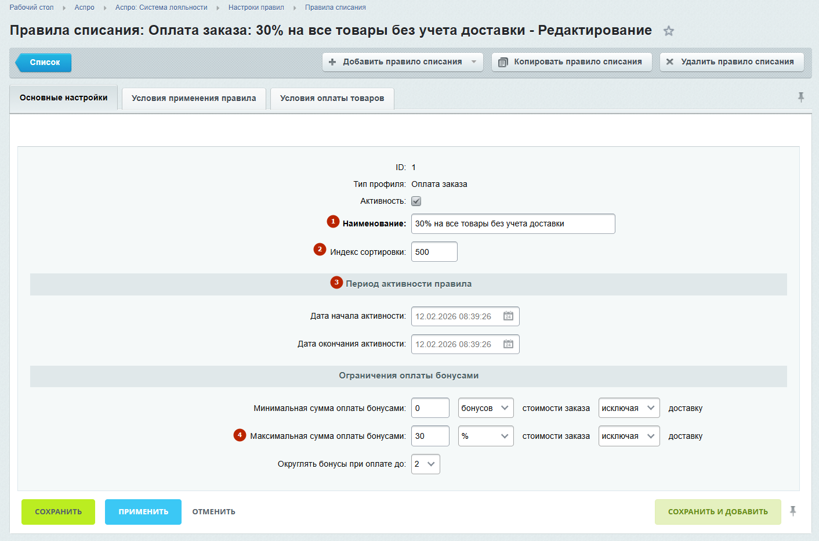Open the rounding dropdown for bonuses
The width and height of the screenshot is (819, 541).
point(425,464)
